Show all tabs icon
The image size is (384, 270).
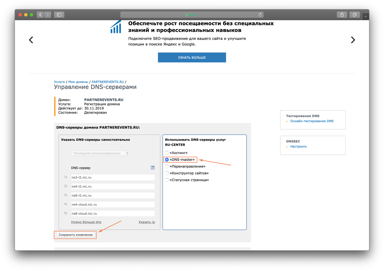(x=354, y=15)
